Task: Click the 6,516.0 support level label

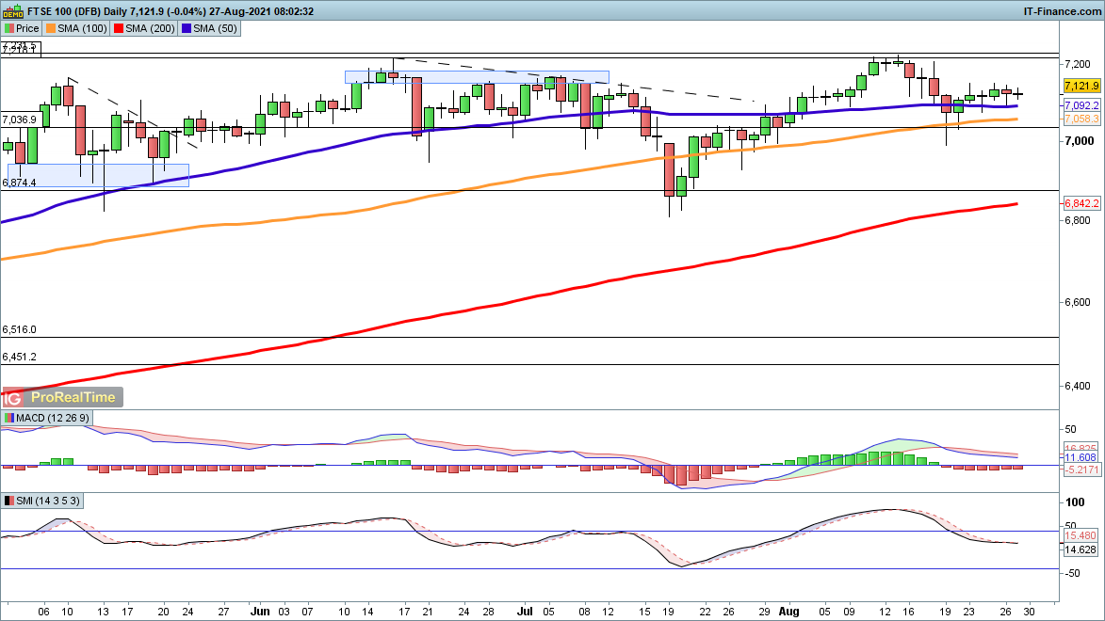Action: (20, 330)
